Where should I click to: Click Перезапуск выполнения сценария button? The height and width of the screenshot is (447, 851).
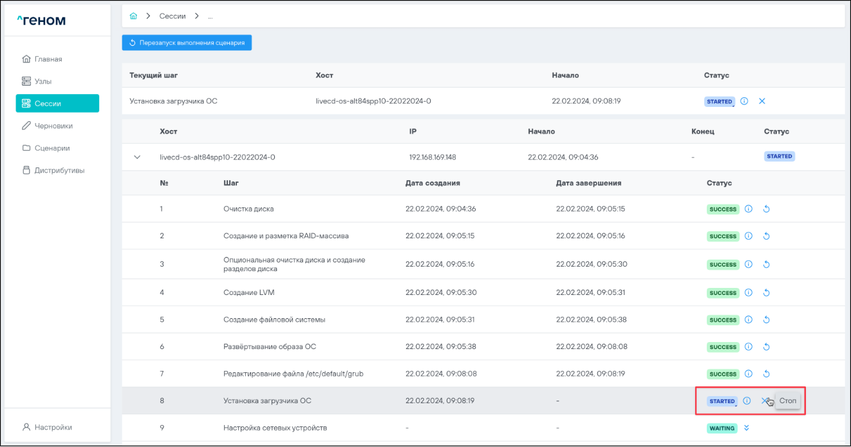tap(187, 43)
